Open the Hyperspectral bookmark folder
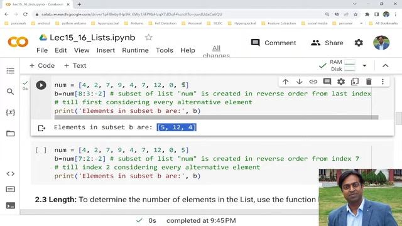The image size is (402, 226). 242,23
